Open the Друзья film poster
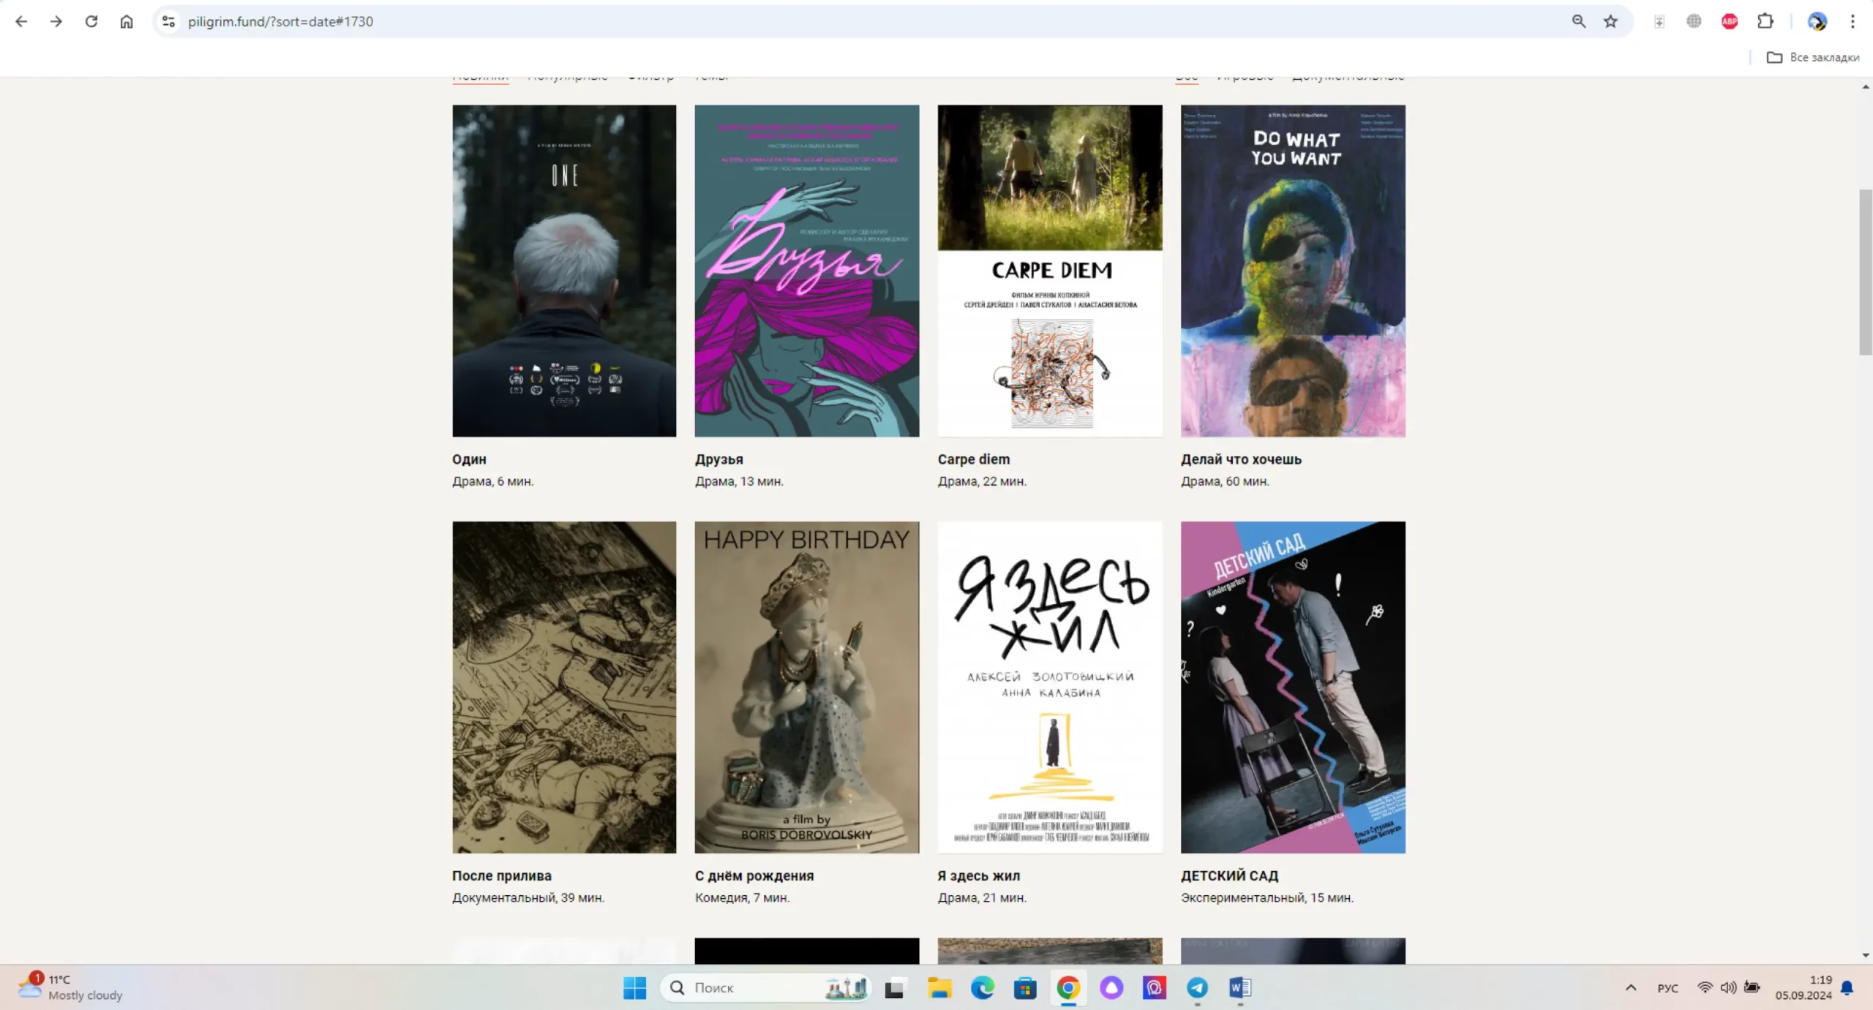 (806, 271)
